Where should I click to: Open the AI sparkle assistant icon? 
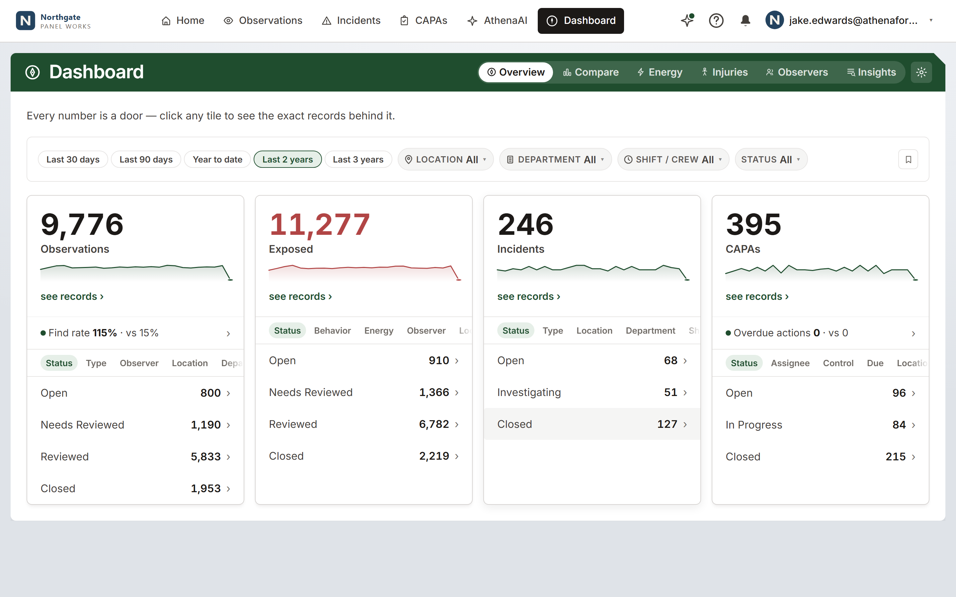click(687, 20)
